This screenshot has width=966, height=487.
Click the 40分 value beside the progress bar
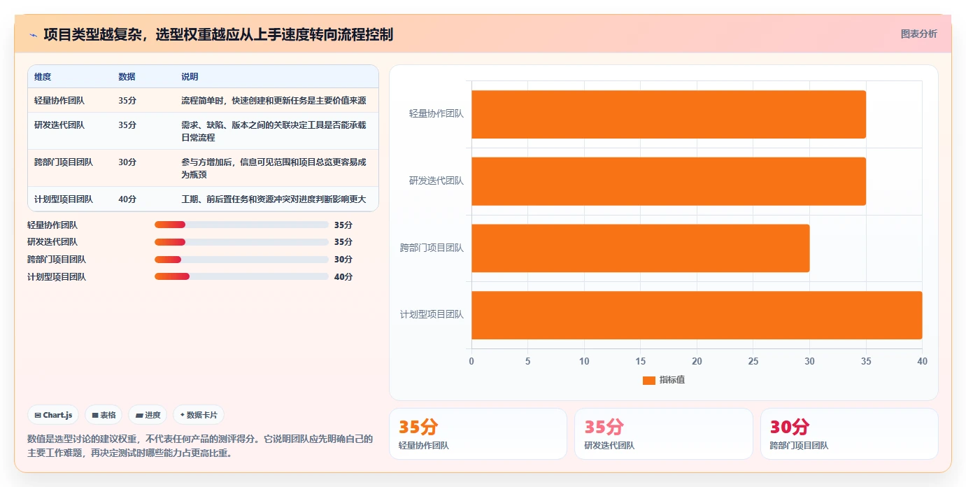[343, 276]
